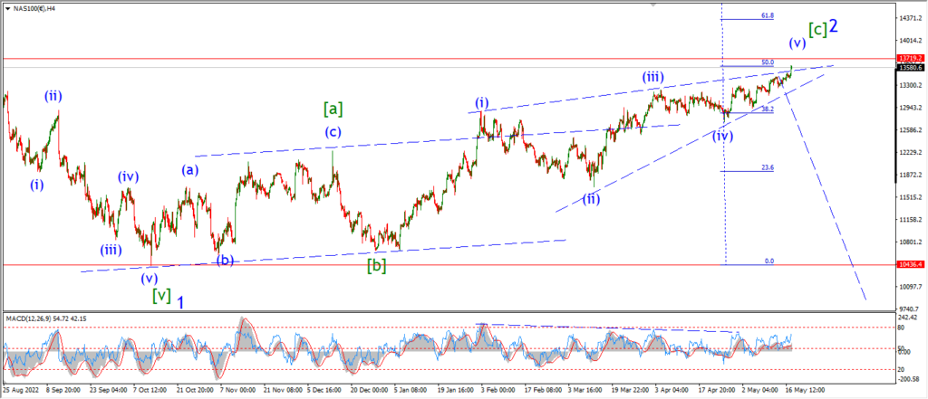Viewport: 928px width, 399px height.
Task: Select the red 10436.4 price tag
Action: [910, 264]
